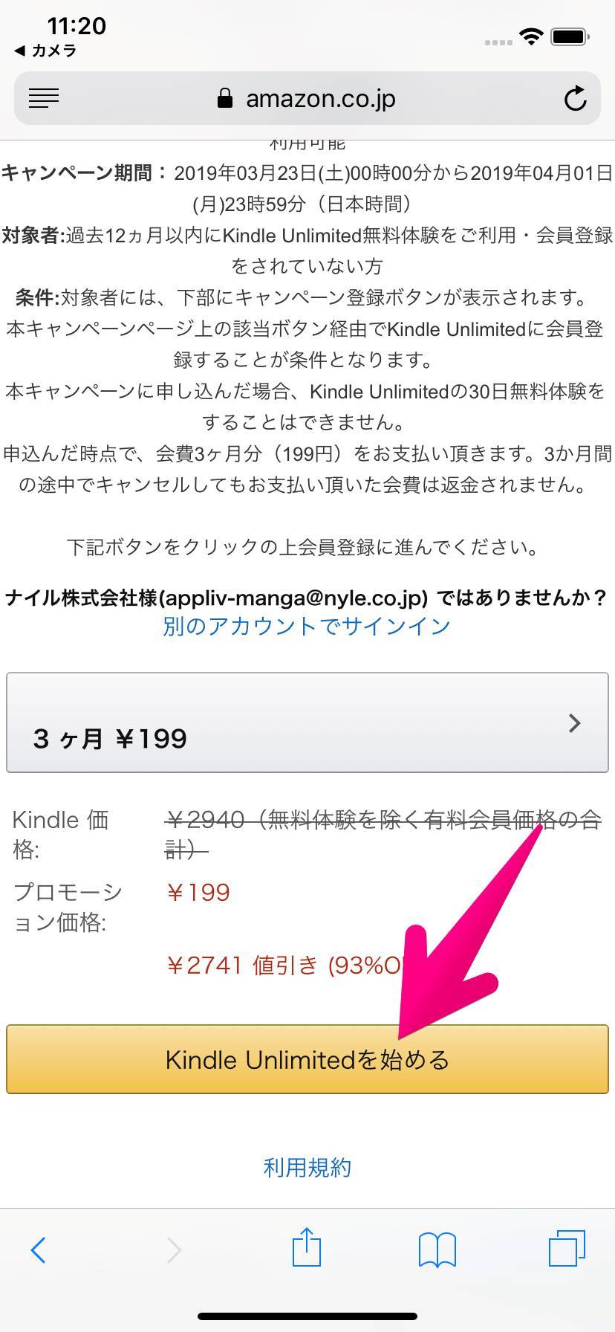Viewport: 615px width, 1332px height.
Task: Reload the page with the refresh icon
Action: pyautogui.click(x=575, y=98)
